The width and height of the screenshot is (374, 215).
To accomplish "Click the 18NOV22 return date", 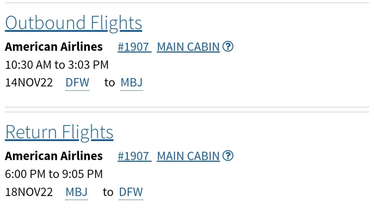I will coord(29,192).
